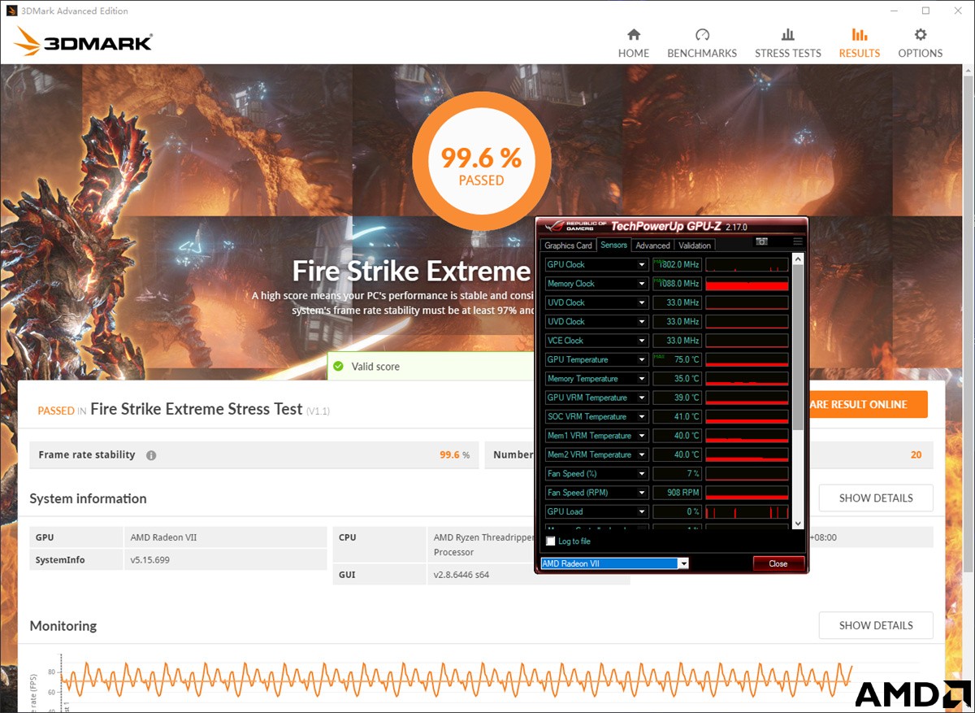Image resolution: width=975 pixels, height=713 pixels.
Task: Open the Results section
Action: pyautogui.click(x=860, y=43)
